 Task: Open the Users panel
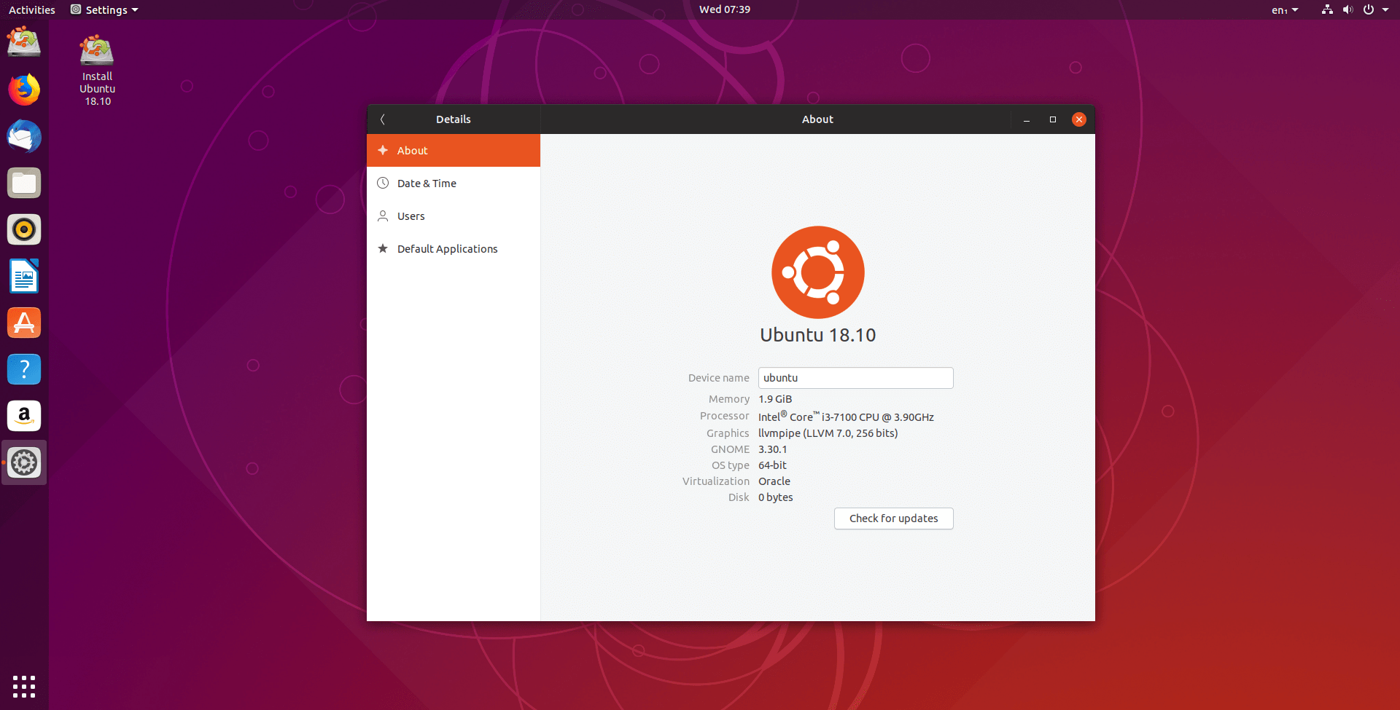tap(454, 216)
